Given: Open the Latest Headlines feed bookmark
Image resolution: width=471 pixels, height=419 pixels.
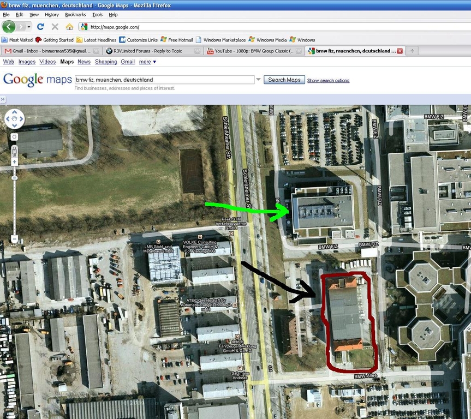Looking at the screenshot, I should 96,40.
